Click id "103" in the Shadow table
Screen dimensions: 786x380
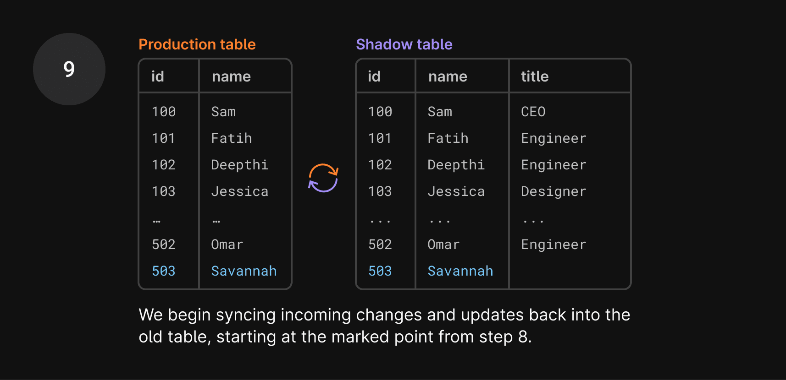pyautogui.click(x=380, y=191)
